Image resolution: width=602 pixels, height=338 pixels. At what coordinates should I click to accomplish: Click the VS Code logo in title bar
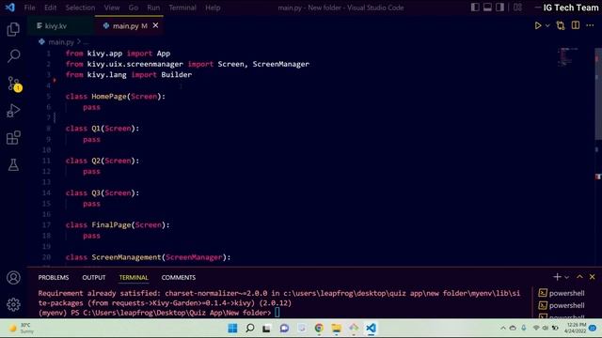(x=10, y=8)
